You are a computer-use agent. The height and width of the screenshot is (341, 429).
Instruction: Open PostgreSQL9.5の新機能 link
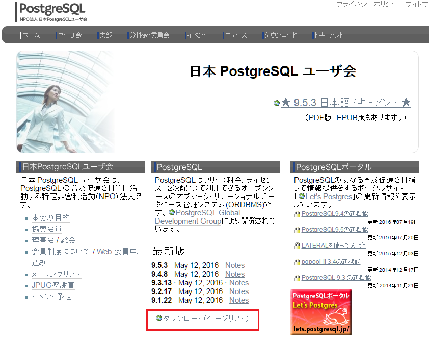pos(335,230)
